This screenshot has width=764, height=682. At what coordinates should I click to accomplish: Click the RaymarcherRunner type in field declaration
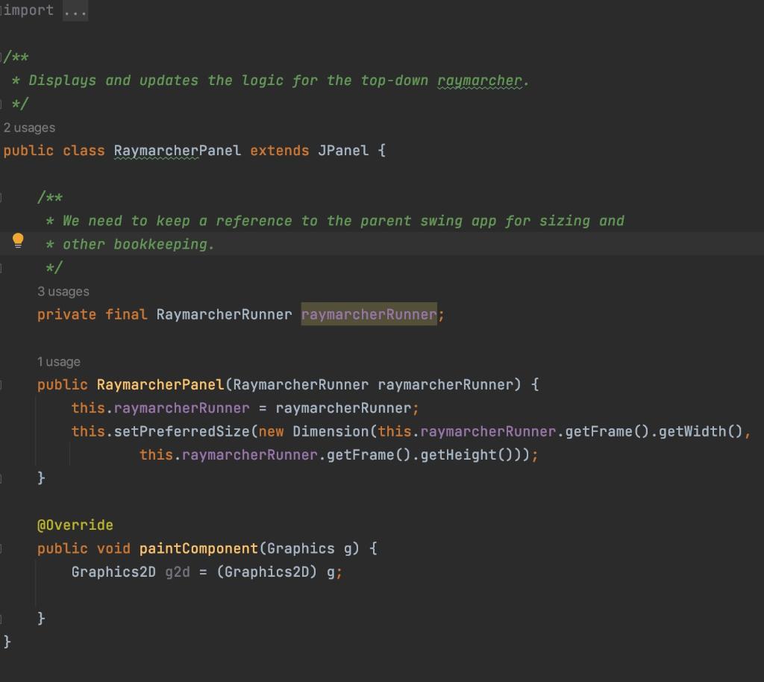tap(224, 314)
